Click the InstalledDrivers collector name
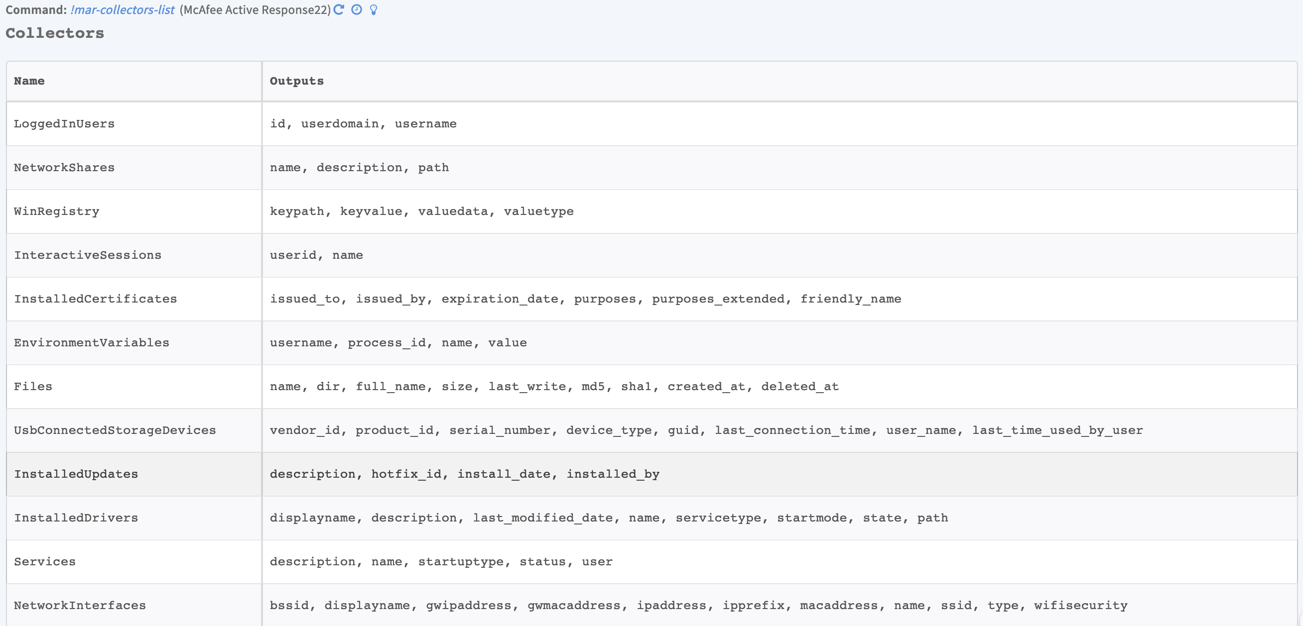1303x626 pixels. coord(76,518)
